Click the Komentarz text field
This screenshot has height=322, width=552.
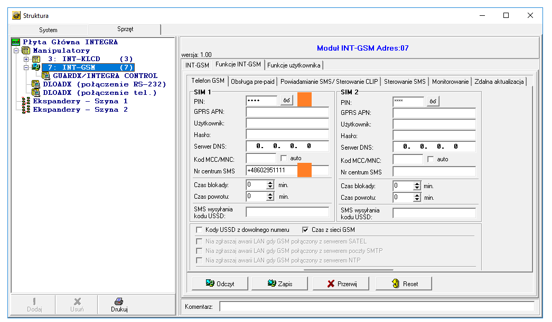pyautogui.click(x=376, y=306)
